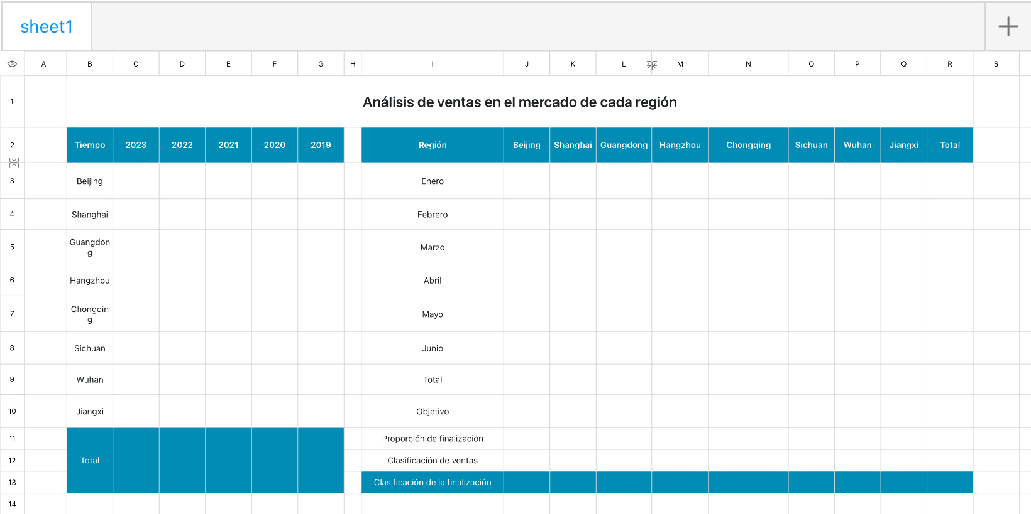Switch to the sheet1 tab

(x=47, y=26)
